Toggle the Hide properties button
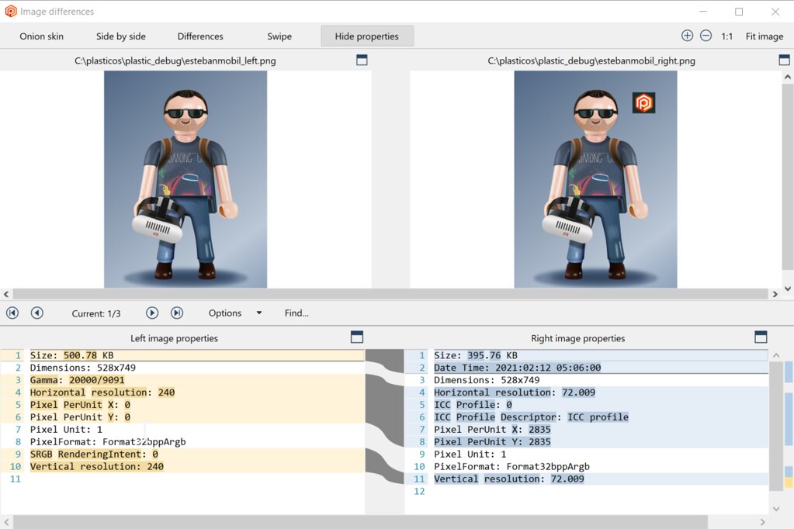This screenshot has height=529, width=794. pyautogui.click(x=366, y=36)
